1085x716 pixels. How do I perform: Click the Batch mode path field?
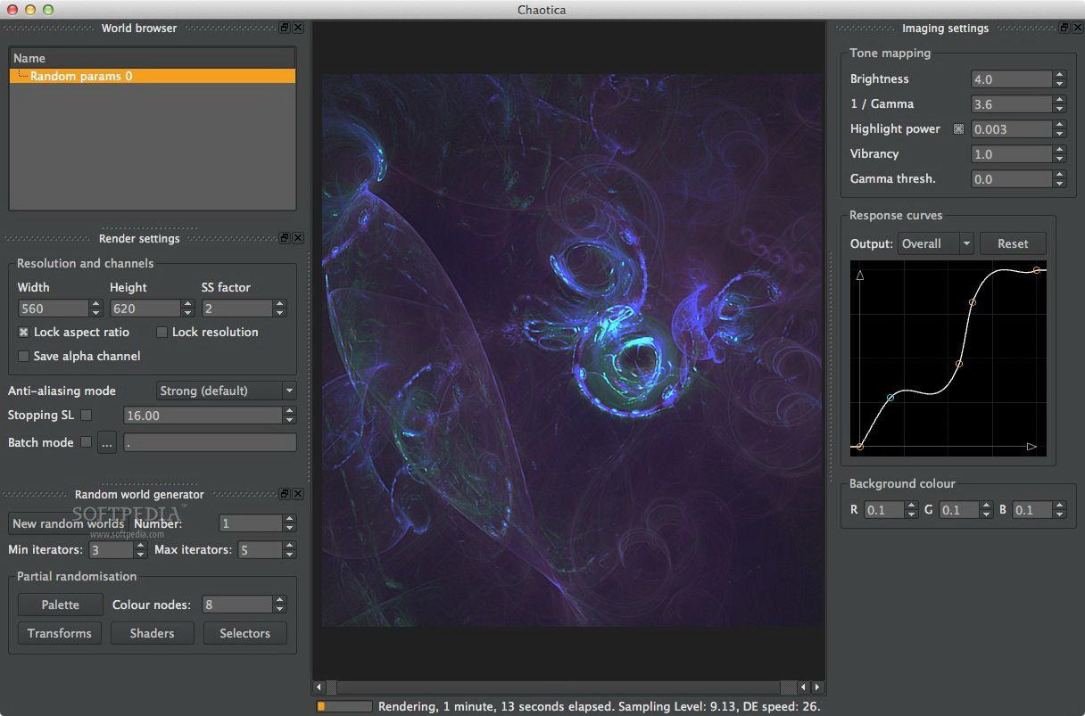click(210, 442)
